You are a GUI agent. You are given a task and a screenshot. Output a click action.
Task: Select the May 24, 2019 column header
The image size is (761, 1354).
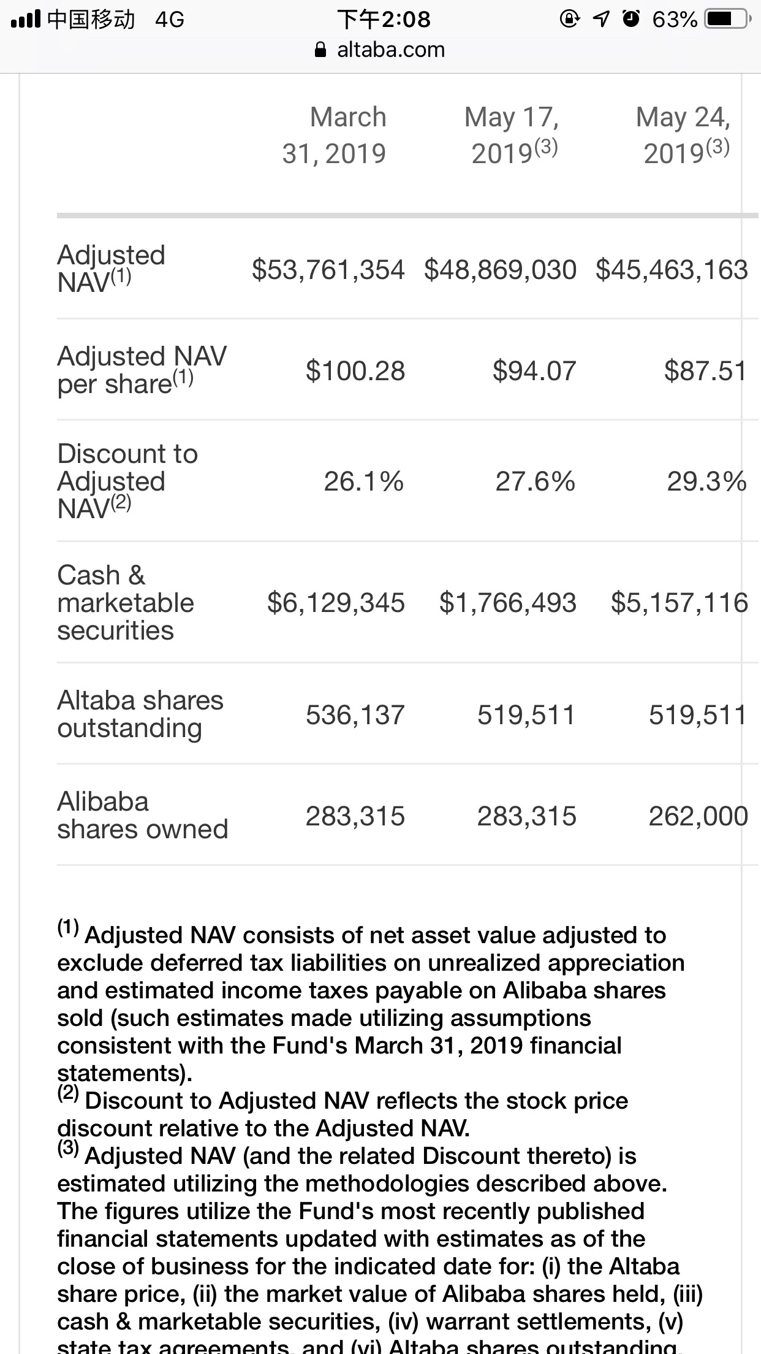point(684,135)
